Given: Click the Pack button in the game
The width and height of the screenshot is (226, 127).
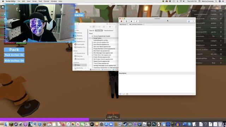Looking at the screenshot, I should click(x=14, y=50).
